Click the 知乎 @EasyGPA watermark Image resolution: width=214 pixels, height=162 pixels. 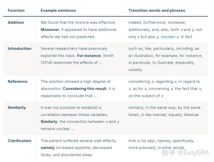(185, 152)
